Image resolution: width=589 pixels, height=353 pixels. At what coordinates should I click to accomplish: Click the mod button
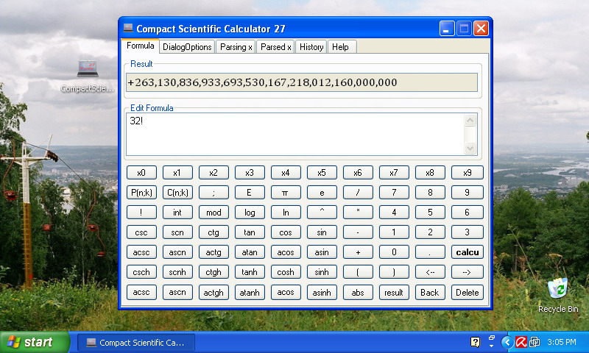[214, 213]
